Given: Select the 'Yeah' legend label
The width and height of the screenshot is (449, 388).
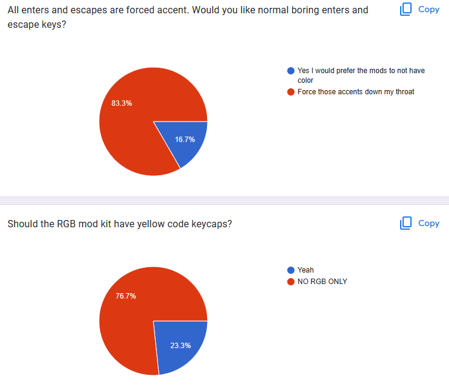Looking at the screenshot, I should 305,270.
